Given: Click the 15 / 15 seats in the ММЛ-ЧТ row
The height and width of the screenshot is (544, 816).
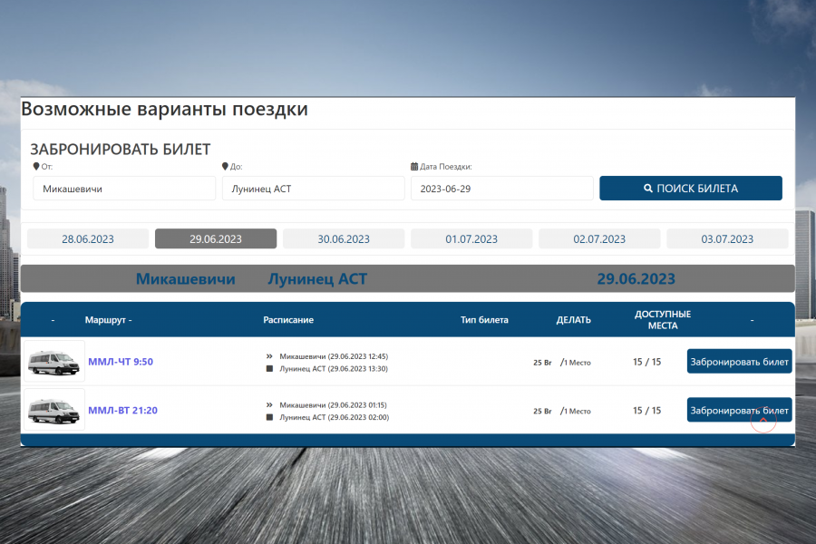Looking at the screenshot, I should pyautogui.click(x=646, y=362).
